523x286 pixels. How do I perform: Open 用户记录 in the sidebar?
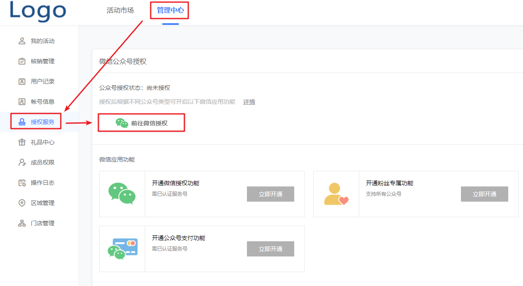[x=43, y=81]
